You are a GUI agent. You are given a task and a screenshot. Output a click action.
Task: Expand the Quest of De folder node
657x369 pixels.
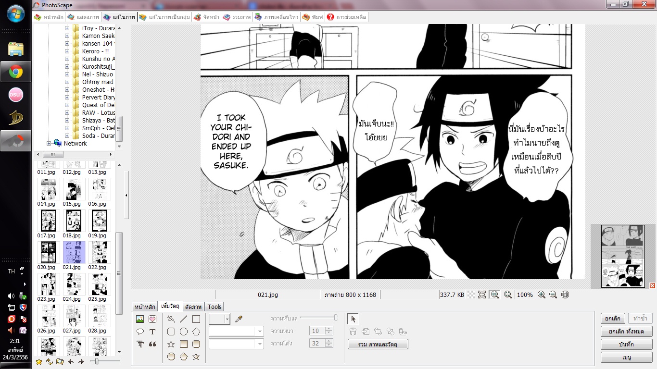point(67,105)
